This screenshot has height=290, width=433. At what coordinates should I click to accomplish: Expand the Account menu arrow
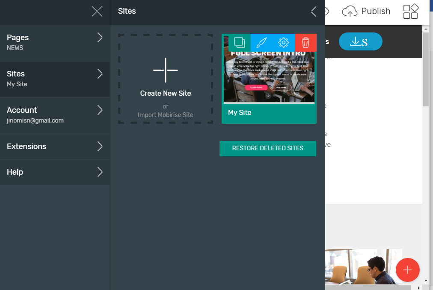(100, 110)
